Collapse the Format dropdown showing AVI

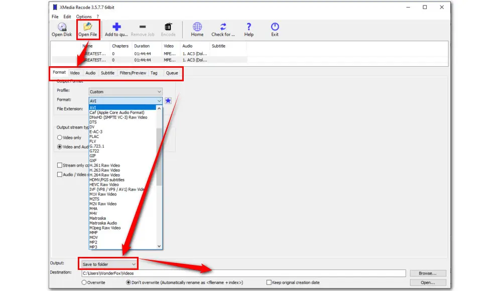coord(159,101)
